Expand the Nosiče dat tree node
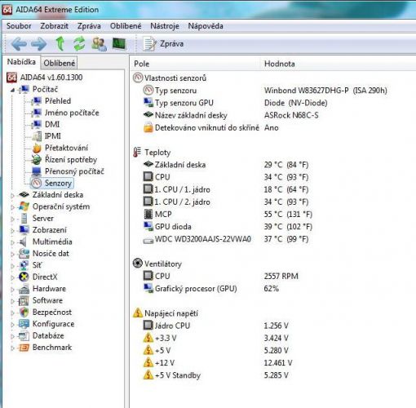The width and height of the screenshot is (416, 408). point(12,254)
